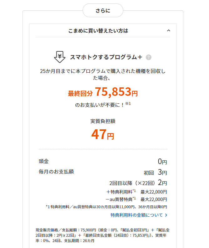This screenshot has width=209, height=248.
Task: Click the 2回目以降（×22回）2円 line
Action: tap(138, 183)
